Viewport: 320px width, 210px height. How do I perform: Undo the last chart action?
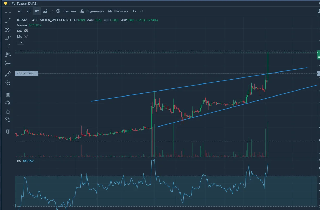(x=134, y=11)
